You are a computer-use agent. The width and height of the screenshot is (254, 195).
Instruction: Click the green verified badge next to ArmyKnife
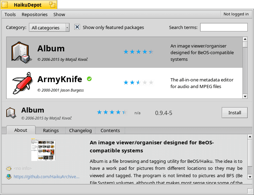tap(89, 79)
